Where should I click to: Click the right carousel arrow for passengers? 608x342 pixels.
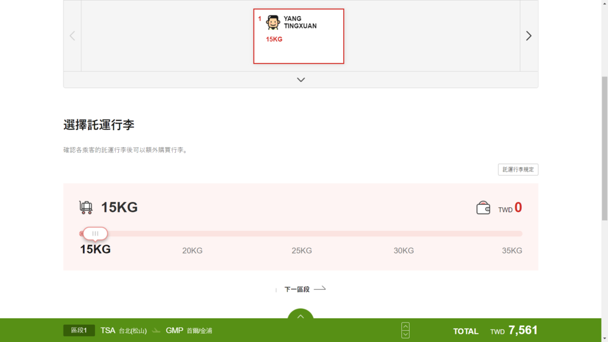528,36
